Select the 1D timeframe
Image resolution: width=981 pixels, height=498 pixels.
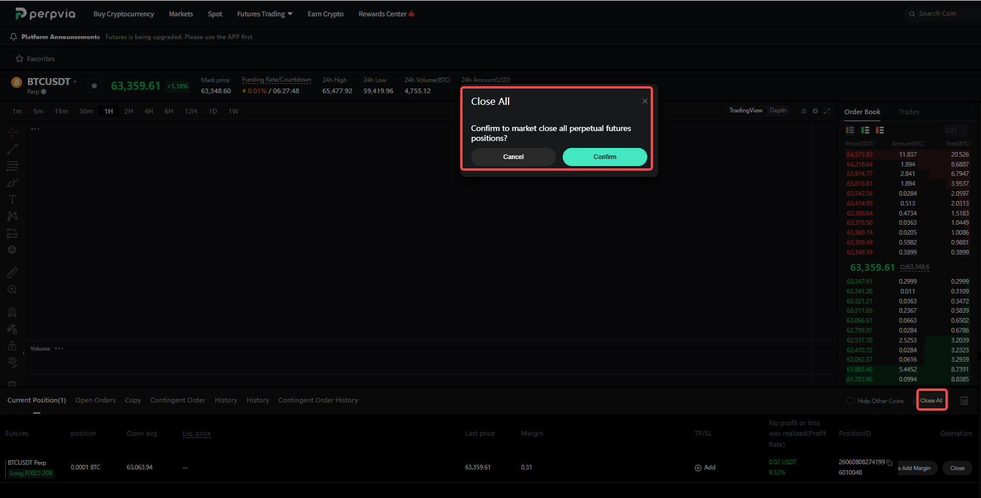coord(213,111)
